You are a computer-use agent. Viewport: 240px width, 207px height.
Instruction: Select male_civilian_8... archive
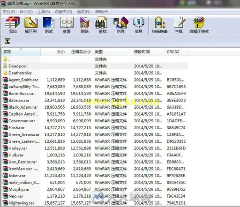coord(95,182)
